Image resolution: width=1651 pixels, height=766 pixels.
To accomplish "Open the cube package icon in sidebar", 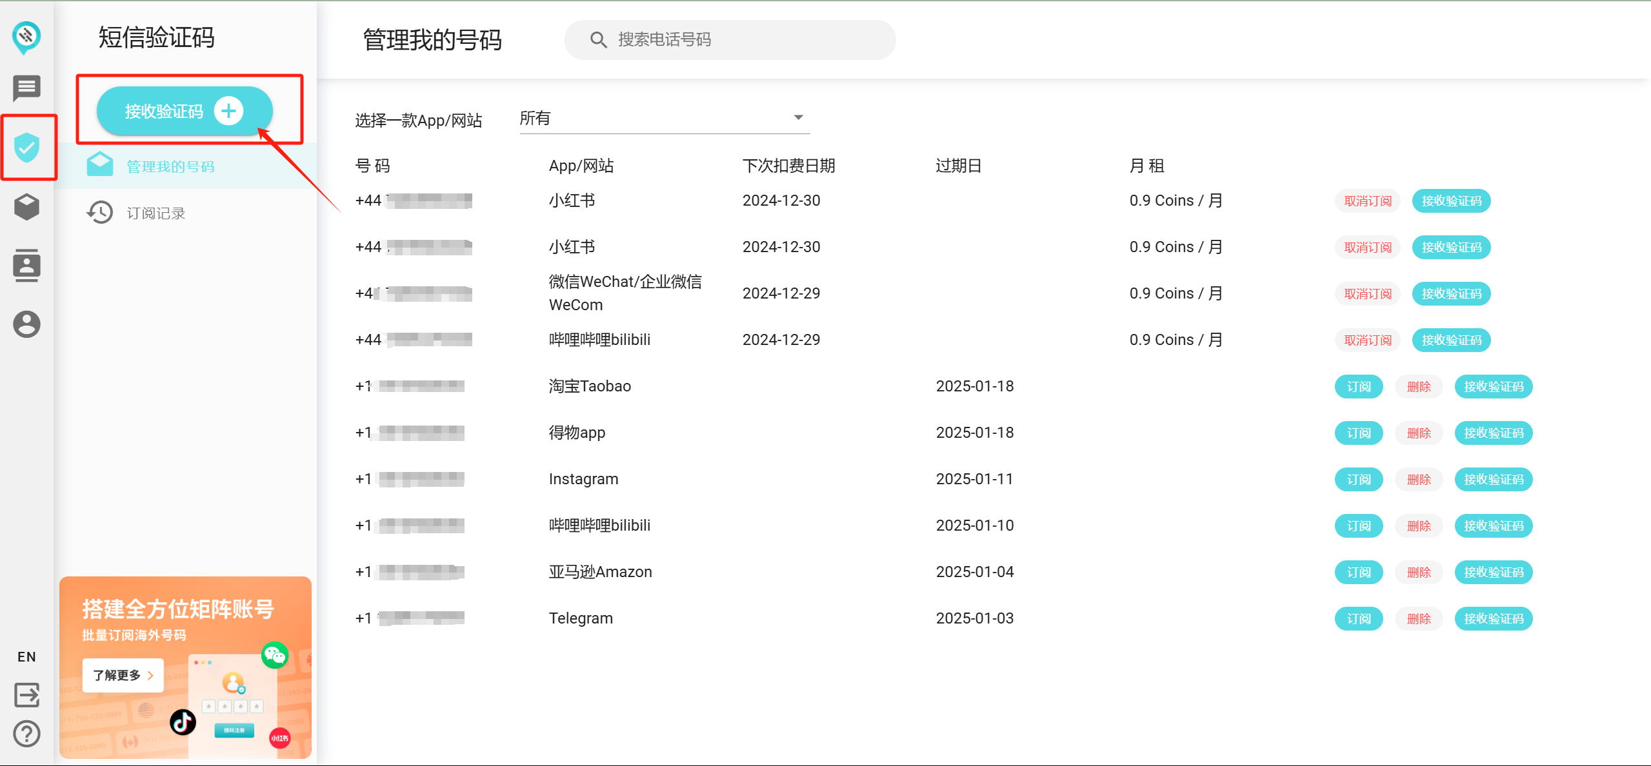I will pyautogui.click(x=26, y=207).
